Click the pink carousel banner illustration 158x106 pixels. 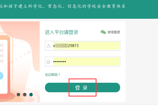(x=20, y=62)
